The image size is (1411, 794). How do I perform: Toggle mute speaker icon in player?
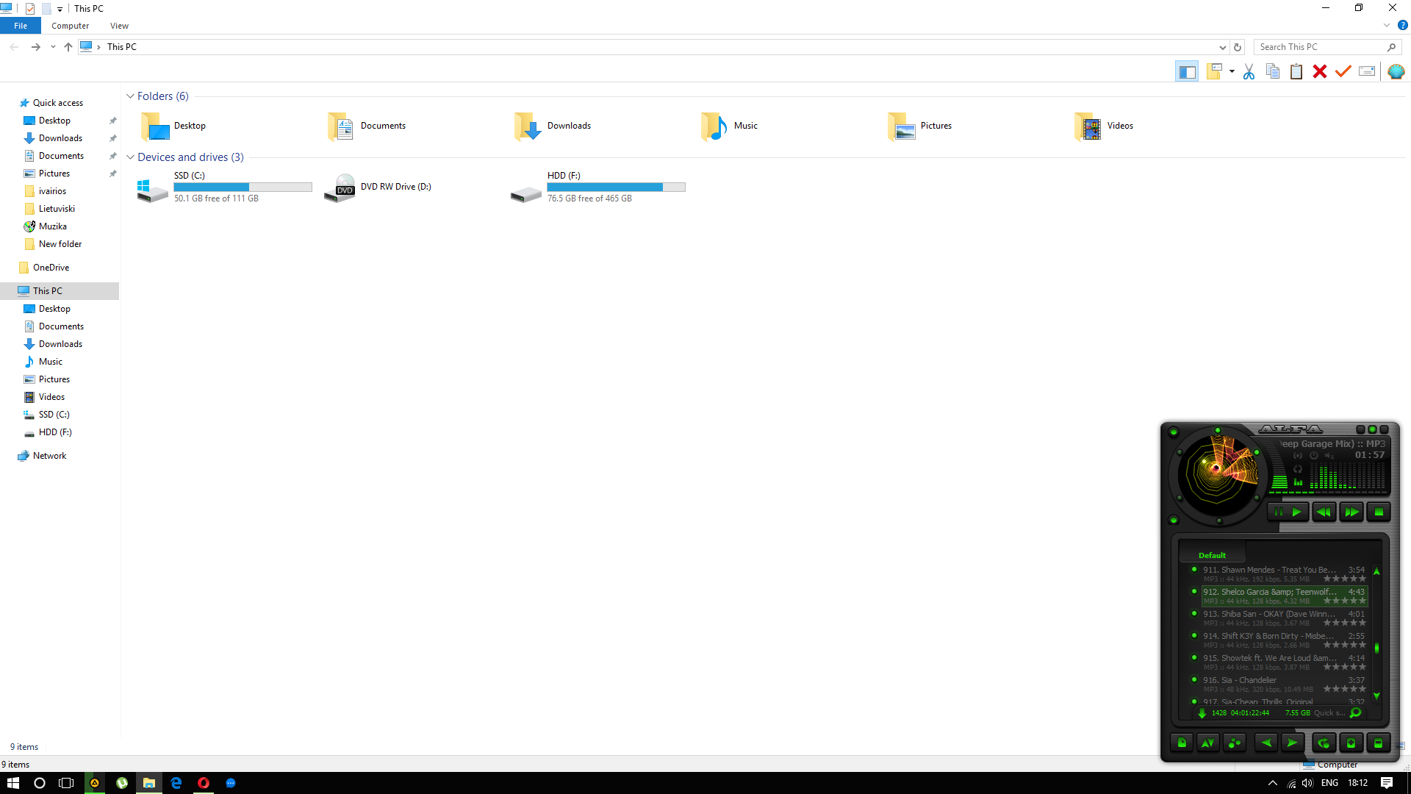[x=1329, y=456]
